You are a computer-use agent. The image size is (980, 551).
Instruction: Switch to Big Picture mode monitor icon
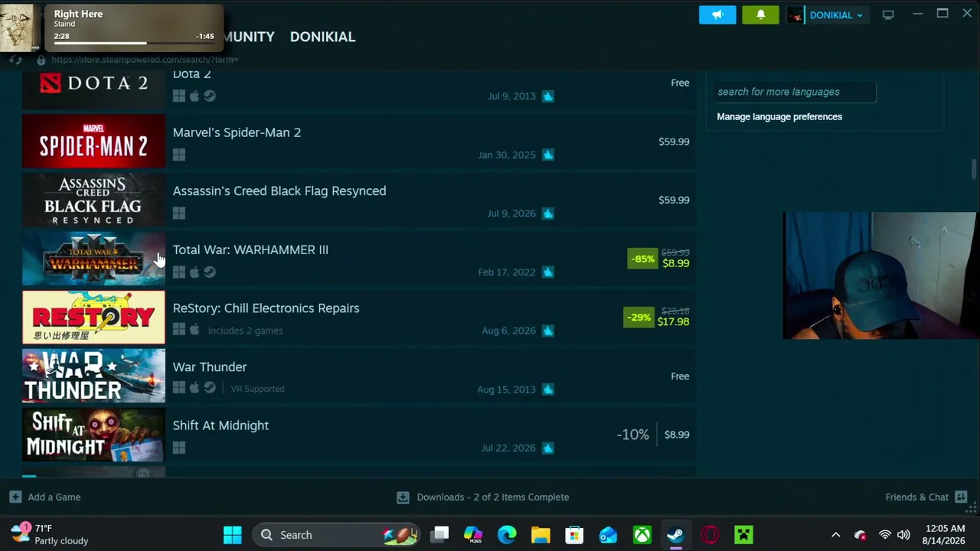coord(888,15)
